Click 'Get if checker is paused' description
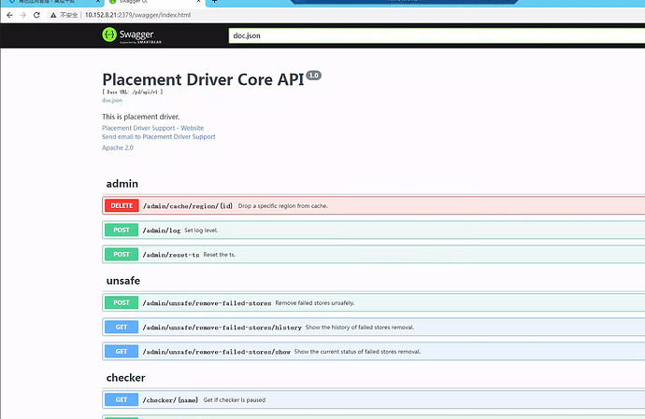This screenshot has width=645, height=419. pyautogui.click(x=234, y=400)
